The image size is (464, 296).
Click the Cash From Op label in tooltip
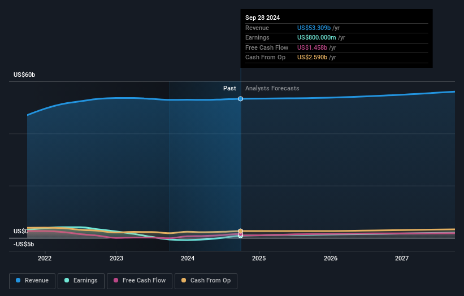tap(266, 58)
